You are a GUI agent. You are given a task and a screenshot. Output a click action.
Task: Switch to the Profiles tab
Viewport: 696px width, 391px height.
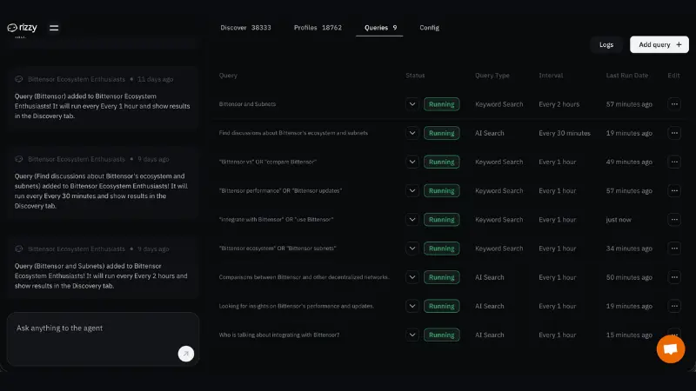[x=318, y=28]
